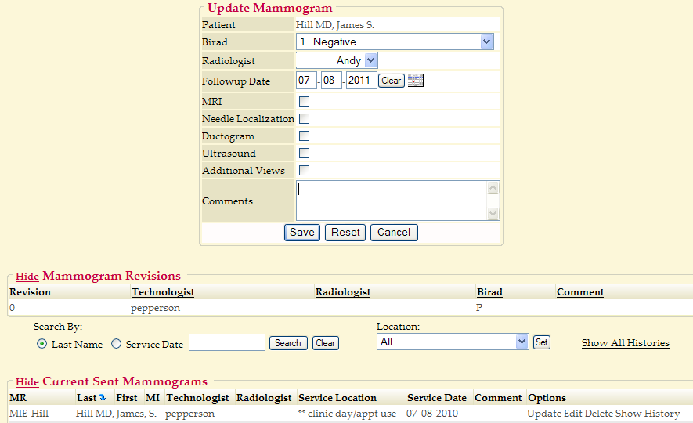Choose the Service Date radio button
The width and height of the screenshot is (693, 423).
pos(117,344)
